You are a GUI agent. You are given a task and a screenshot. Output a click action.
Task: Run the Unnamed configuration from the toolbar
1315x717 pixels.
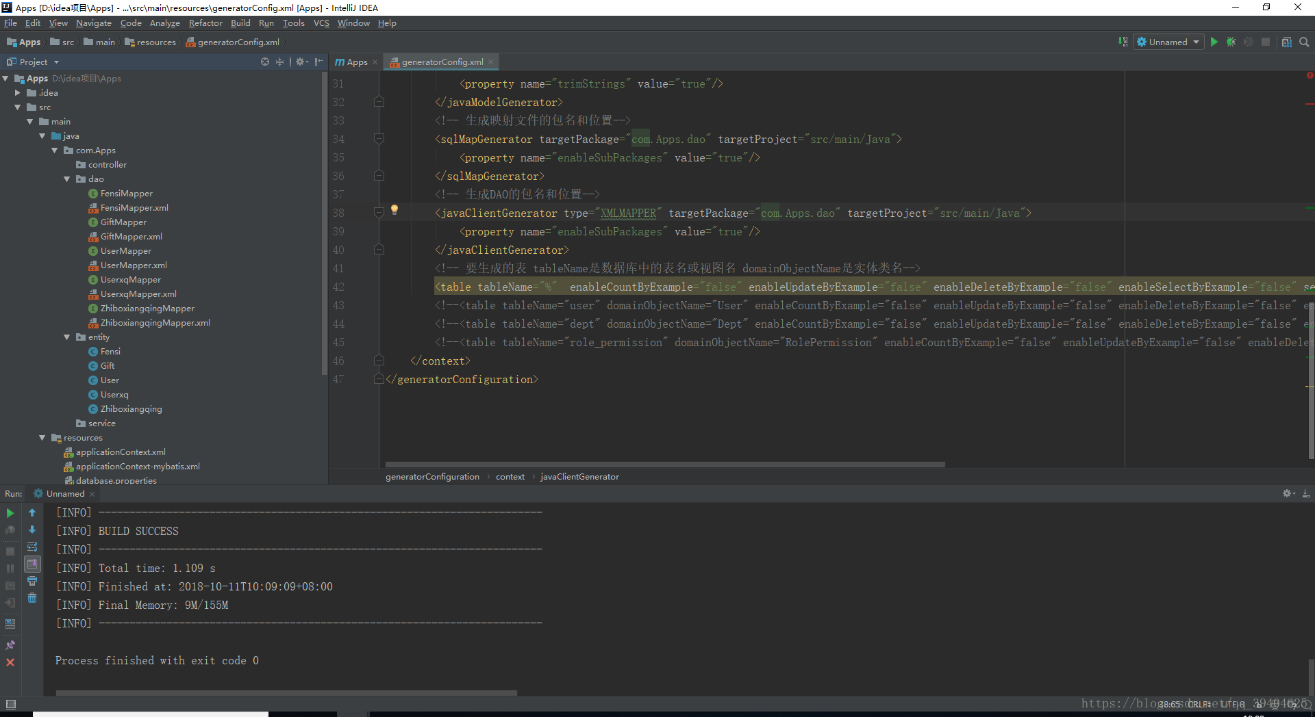point(1214,42)
